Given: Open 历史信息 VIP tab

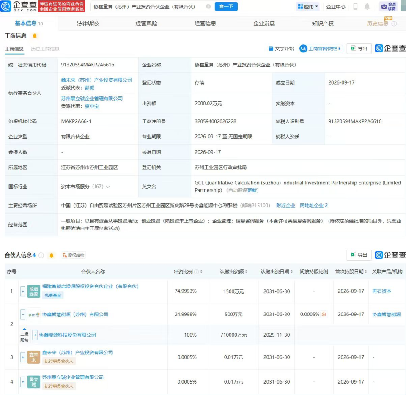Looking at the screenshot, I should coord(377,24).
